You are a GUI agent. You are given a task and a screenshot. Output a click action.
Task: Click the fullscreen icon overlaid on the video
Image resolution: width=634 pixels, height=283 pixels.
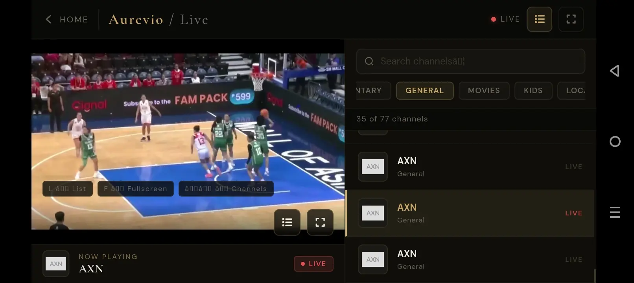coord(320,222)
